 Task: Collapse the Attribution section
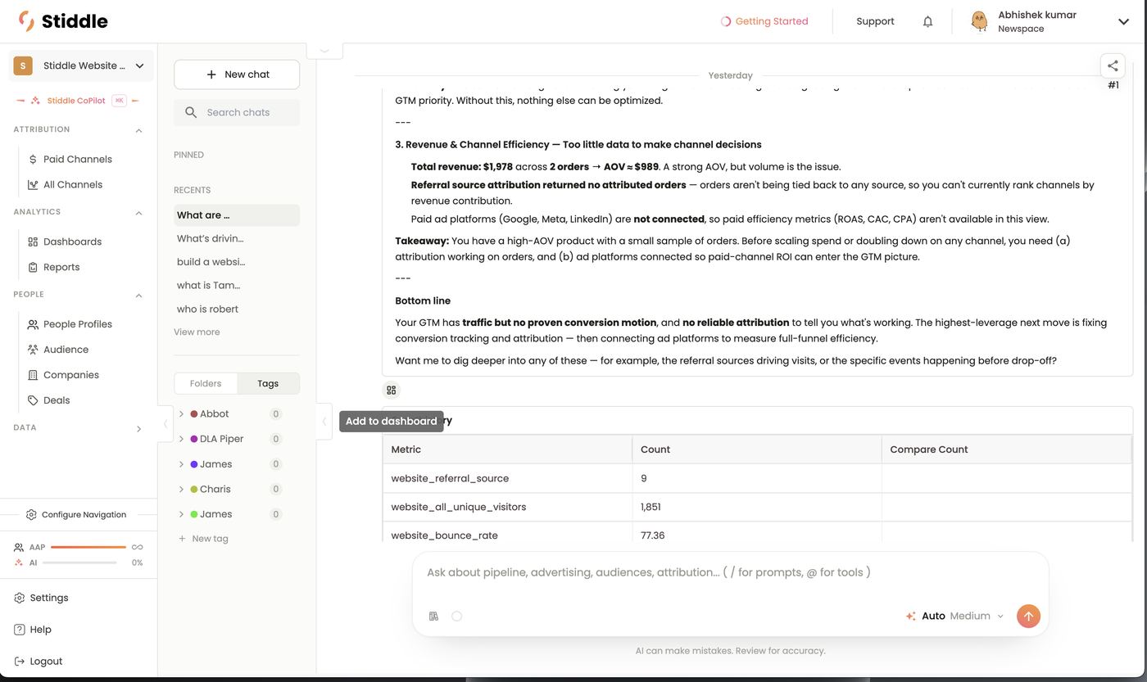tap(138, 130)
